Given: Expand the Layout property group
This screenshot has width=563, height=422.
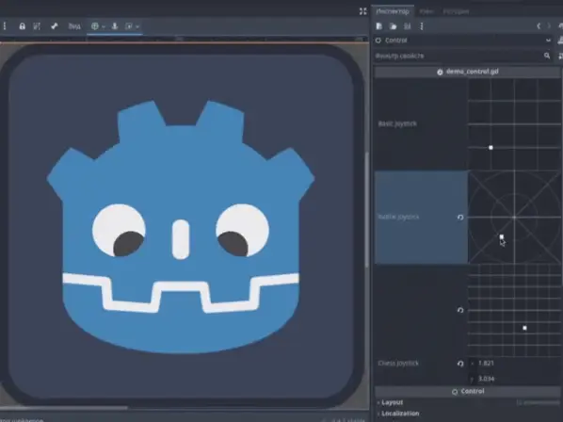Looking at the screenshot, I should (x=392, y=402).
